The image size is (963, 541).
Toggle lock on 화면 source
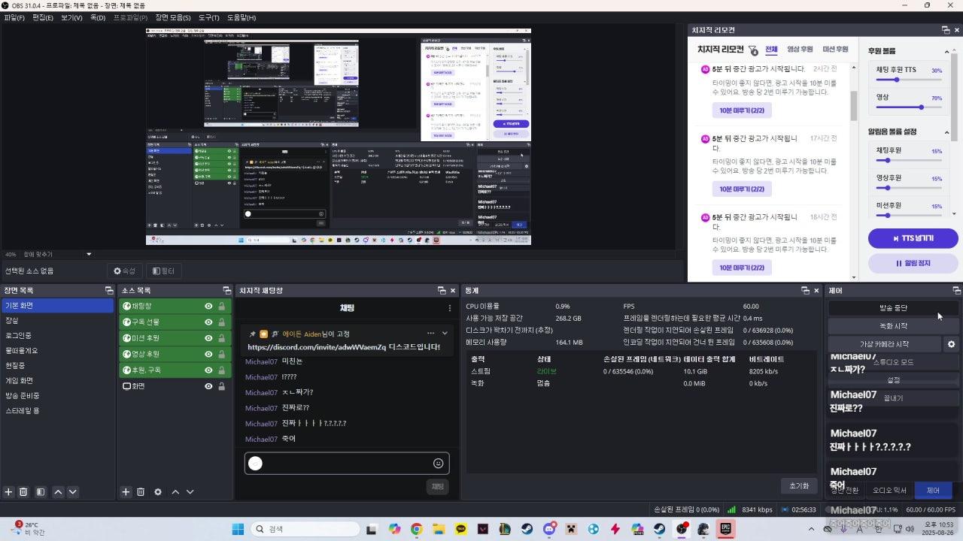(x=221, y=386)
